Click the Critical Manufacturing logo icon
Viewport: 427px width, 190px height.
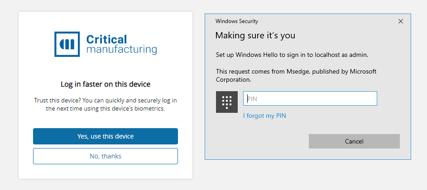pyautogui.click(x=67, y=44)
